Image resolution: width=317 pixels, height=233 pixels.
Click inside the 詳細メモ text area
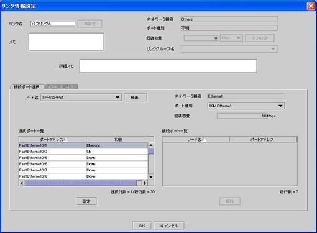pos(168,66)
